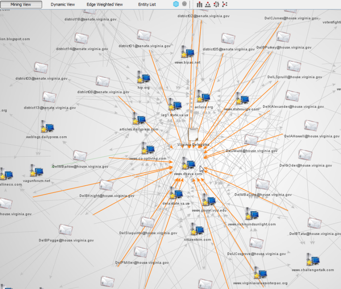
Task: Select the DelJCosgrove email envelope icon
Action: coord(256,243)
